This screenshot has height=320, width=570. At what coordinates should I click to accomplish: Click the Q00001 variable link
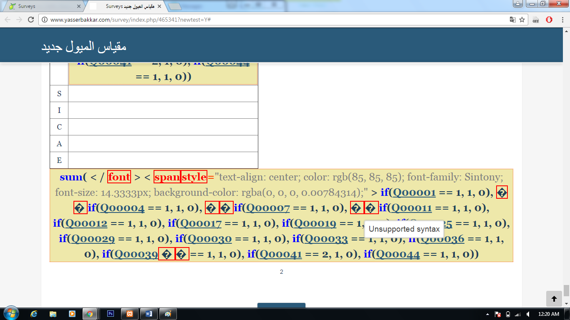pyautogui.click(x=414, y=192)
